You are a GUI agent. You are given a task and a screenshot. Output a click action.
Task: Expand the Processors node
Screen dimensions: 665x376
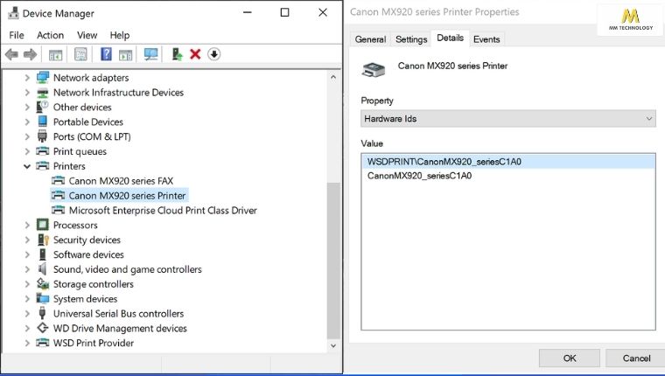tap(27, 225)
